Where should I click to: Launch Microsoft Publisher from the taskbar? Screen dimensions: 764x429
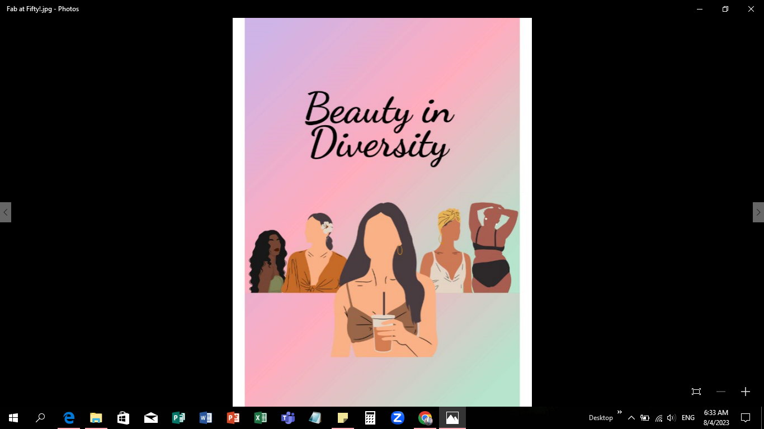(178, 417)
